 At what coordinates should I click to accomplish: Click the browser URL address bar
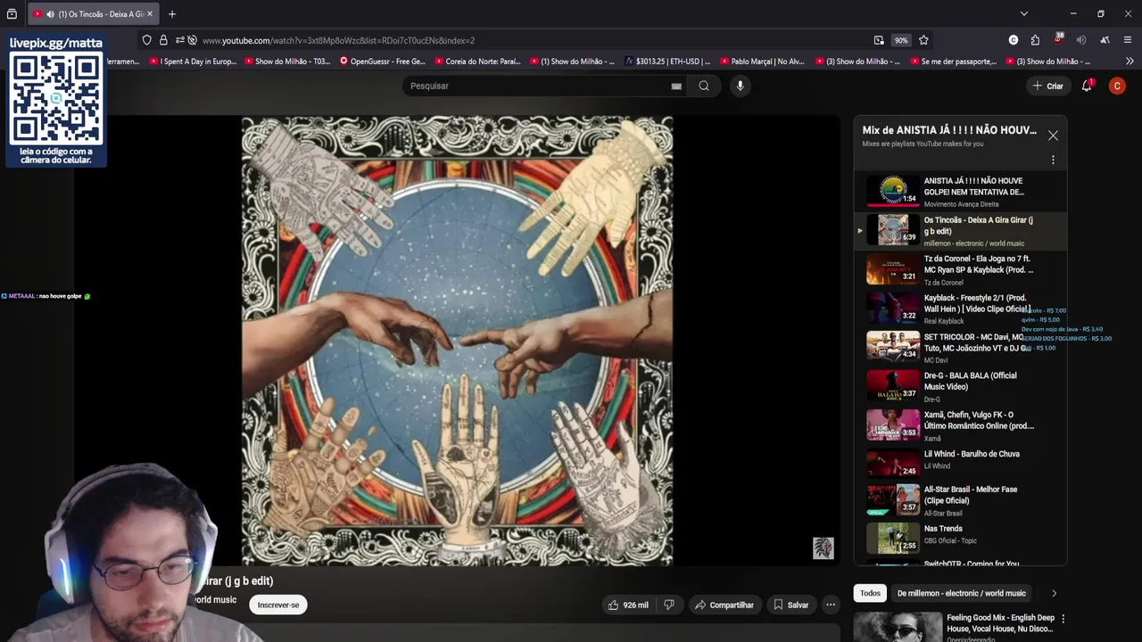tap(535, 40)
